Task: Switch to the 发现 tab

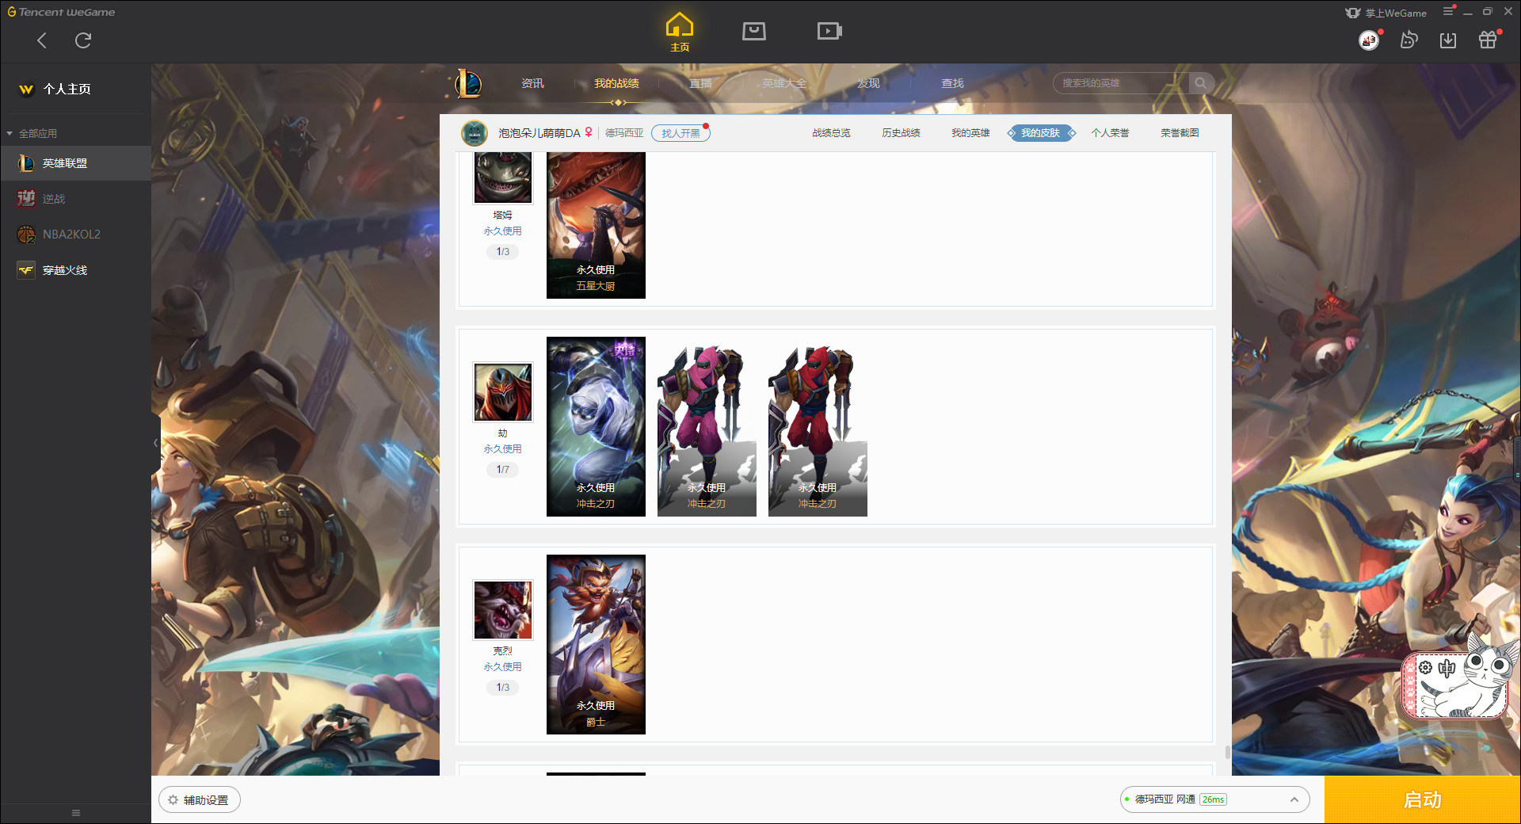Action: pyautogui.click(x=868, y=83)
